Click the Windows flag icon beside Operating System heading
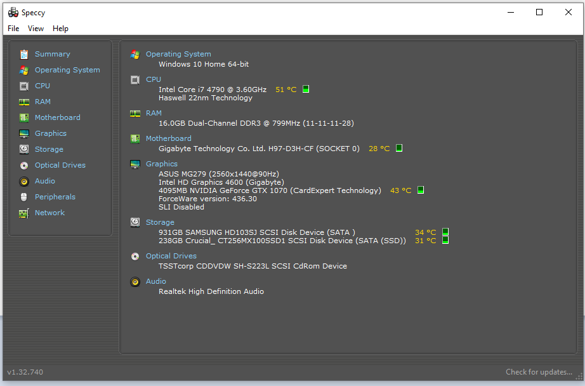This screenshot has height=386, width=585. tap(135, 55)
